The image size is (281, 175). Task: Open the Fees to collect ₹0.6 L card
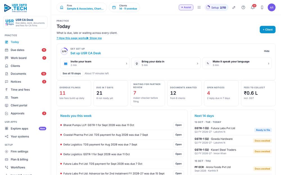click(258, 93)
